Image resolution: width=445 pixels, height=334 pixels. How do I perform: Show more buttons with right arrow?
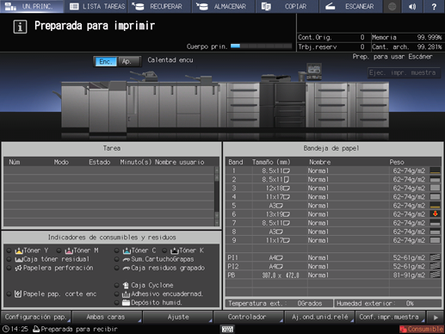coord(436,317)
